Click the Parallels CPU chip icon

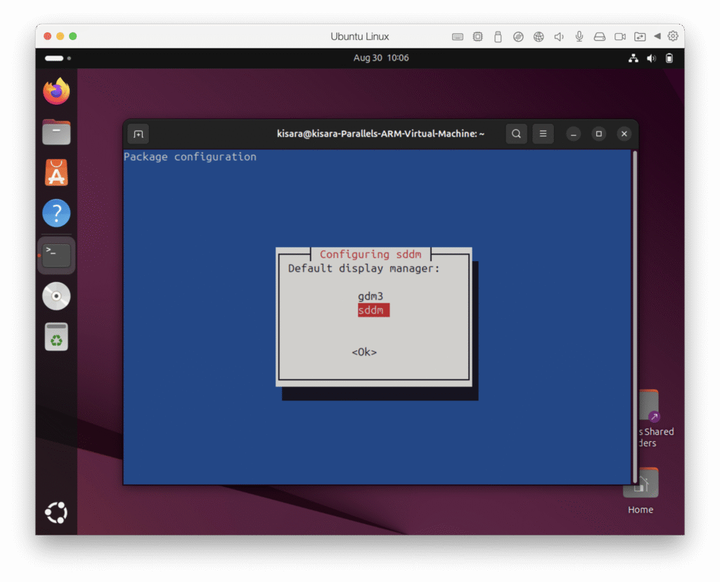477,37
